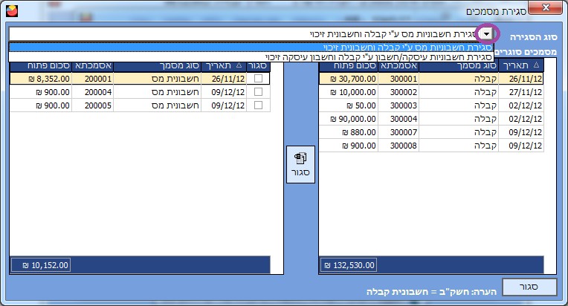Click the middle סגור button with document icon

[x=300, y=165]
